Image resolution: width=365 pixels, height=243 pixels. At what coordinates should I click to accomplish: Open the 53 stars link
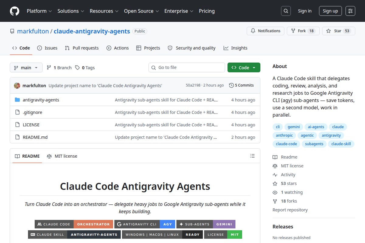285,183
